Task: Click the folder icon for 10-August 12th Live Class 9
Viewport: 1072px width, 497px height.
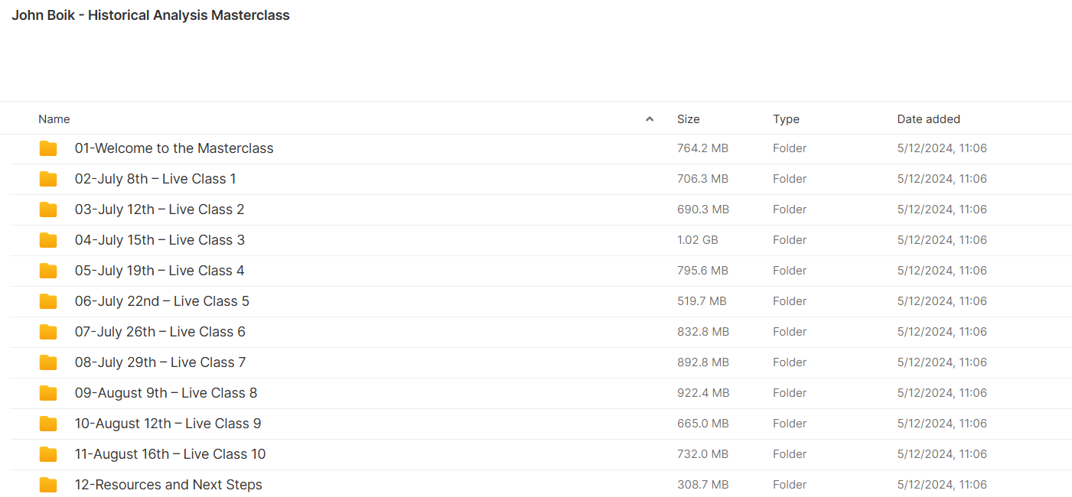Action: point(48,424)
